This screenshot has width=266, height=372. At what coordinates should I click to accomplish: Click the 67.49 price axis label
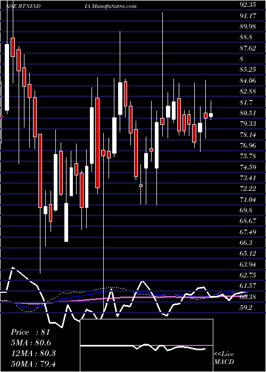point(249,232)
